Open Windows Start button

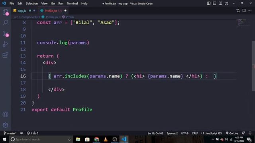click(4, 139)
